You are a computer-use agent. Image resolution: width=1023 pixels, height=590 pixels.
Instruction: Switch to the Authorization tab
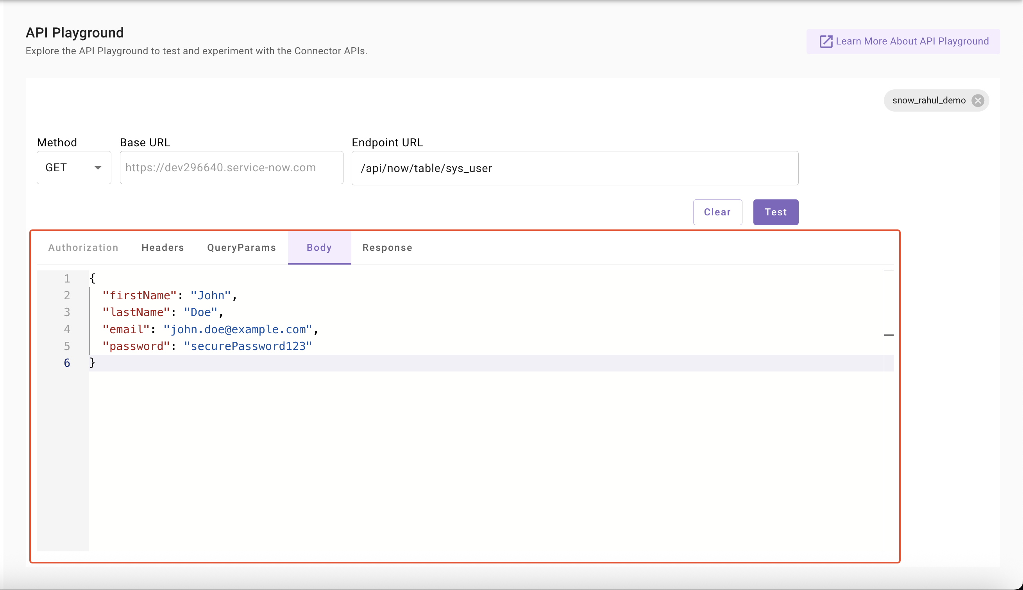[x=83, y=247]
